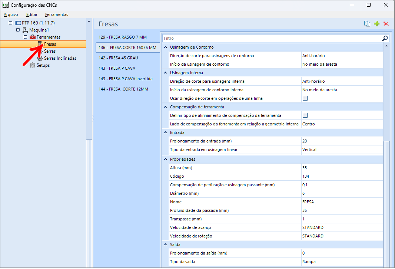
Task: Add a new fresa with the green plus icon
Action: 376,24
